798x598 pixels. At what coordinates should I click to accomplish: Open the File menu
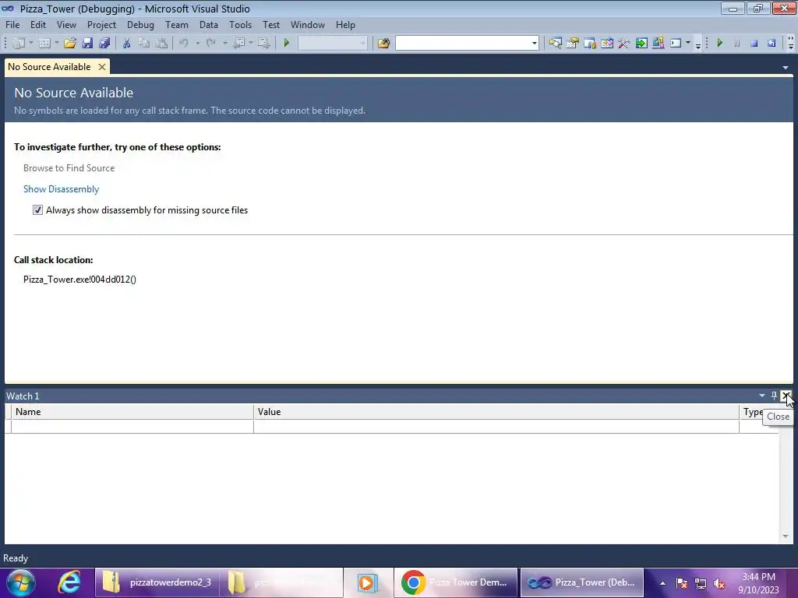[12, 24]
